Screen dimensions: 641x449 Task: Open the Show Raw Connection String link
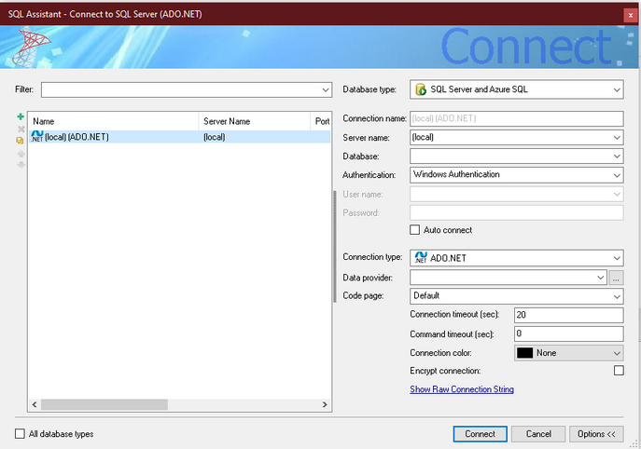462,389
